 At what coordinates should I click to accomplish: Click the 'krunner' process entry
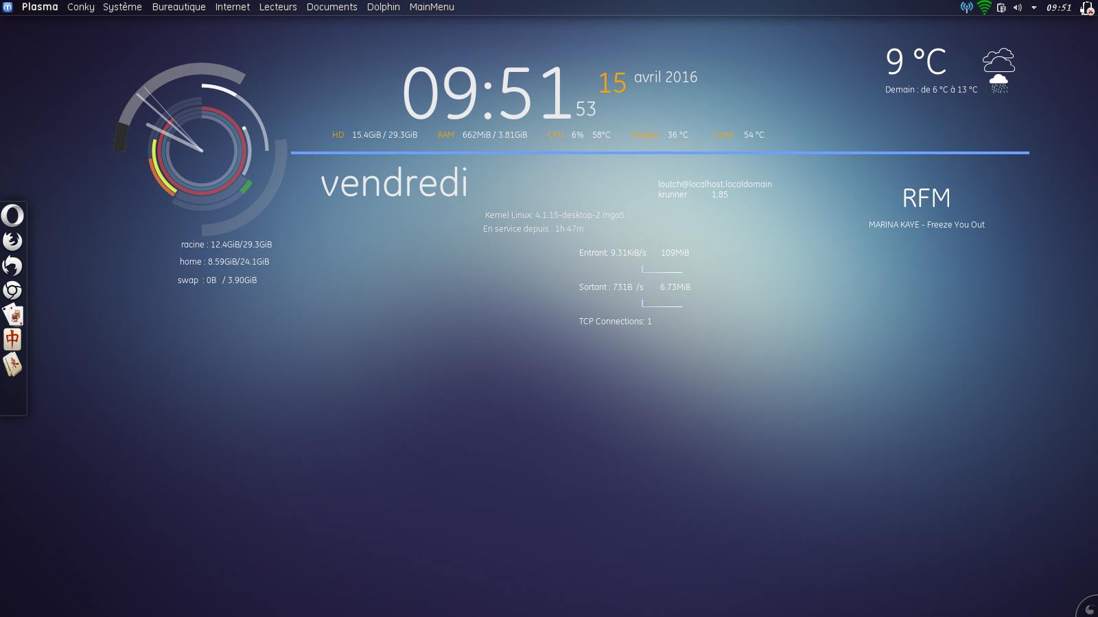coord(672,195)
